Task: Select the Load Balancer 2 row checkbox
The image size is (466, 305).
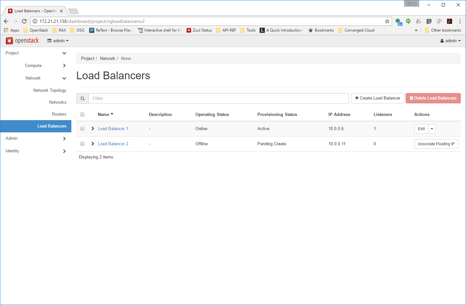Action: (82, 144)
